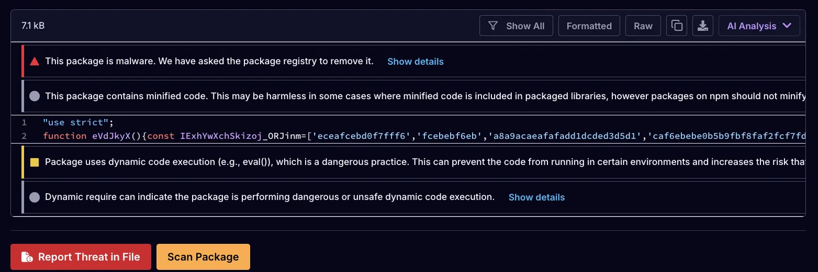Download the file using the download icon
The width and height of the screenshot is (818, 272).
[x=703, y=26]
